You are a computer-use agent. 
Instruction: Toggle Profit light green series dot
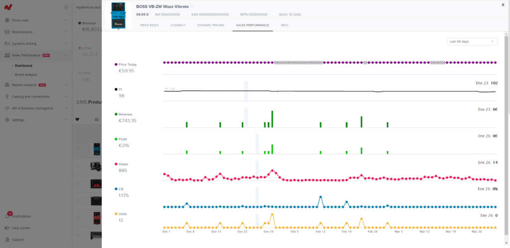pyautogui.click(x=116, y=139)
